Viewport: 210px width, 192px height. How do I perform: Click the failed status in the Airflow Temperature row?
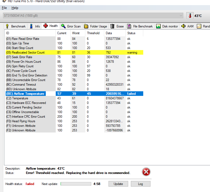tap(131, 94)
